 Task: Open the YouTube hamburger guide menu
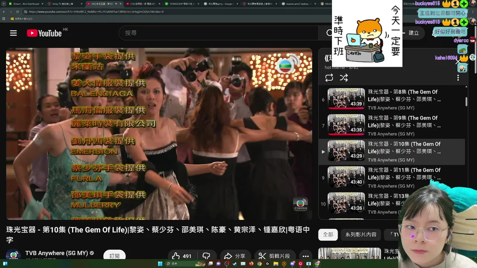[13, 33]
